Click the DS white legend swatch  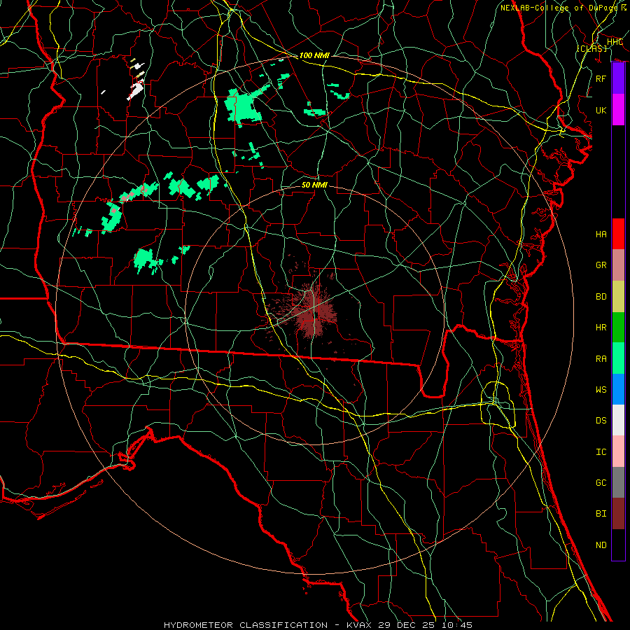pyautogui.click(x=618, y=420)
